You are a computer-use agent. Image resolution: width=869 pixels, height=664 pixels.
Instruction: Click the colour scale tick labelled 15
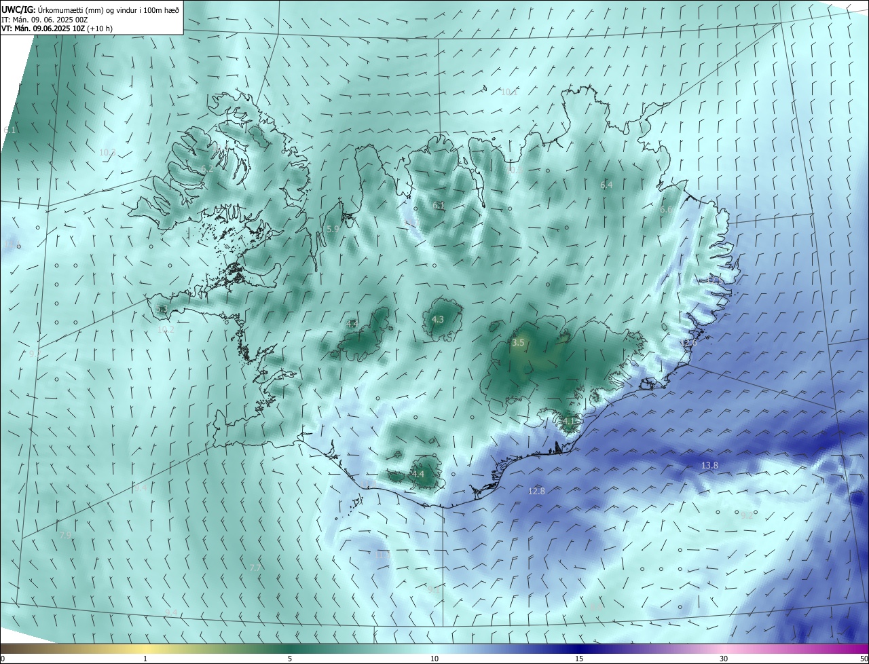[579, 659]
